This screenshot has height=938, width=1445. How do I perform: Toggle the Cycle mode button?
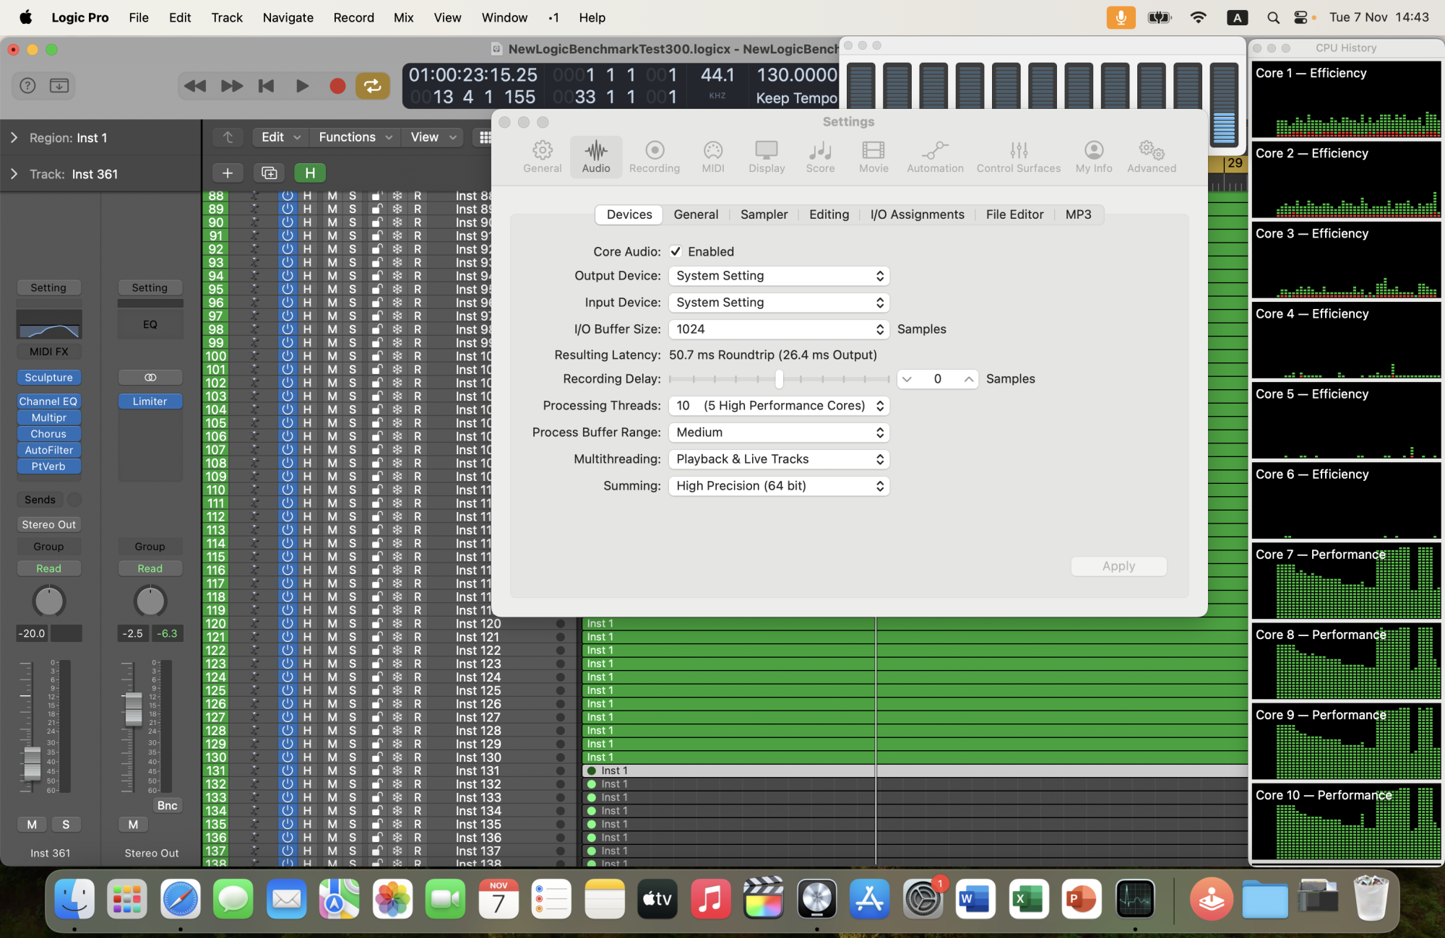[x=372, y=86]
